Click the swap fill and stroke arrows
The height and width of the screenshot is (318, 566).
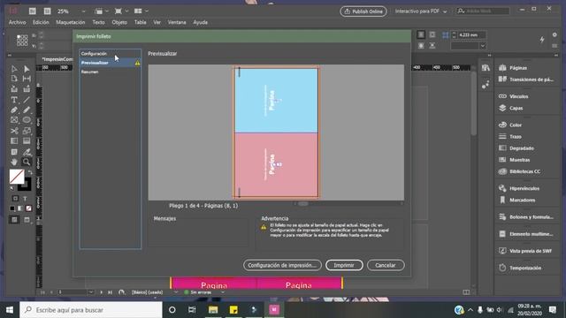30,173
